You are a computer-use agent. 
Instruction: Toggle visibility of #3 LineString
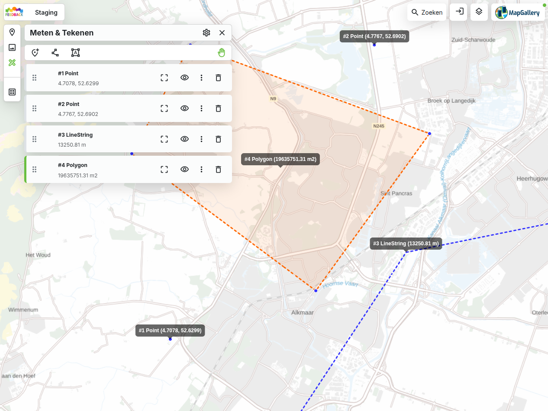click(185, 139)
